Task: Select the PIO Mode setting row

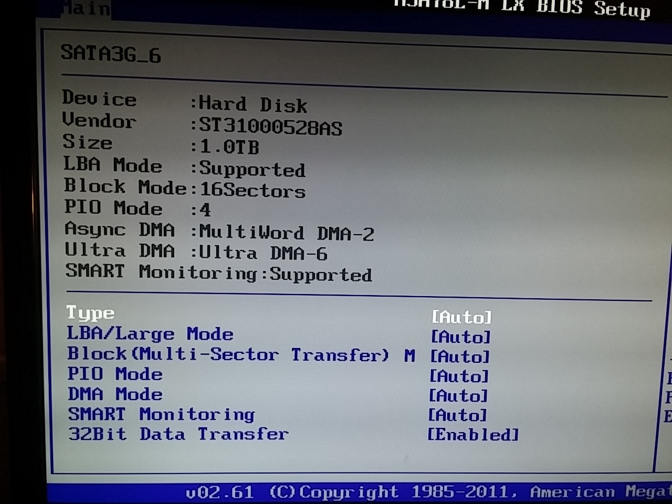Action: pyautogui.click(x=115, y=374)
